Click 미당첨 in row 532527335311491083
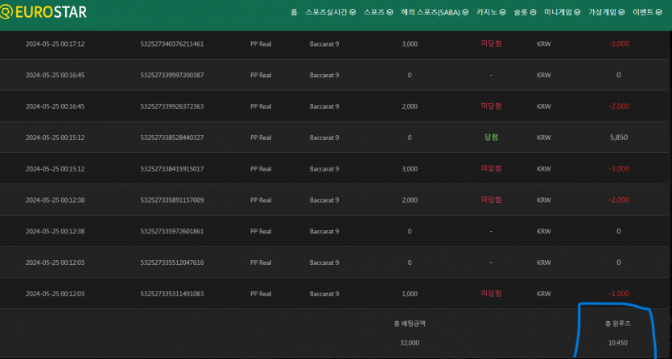 (491, 294)
